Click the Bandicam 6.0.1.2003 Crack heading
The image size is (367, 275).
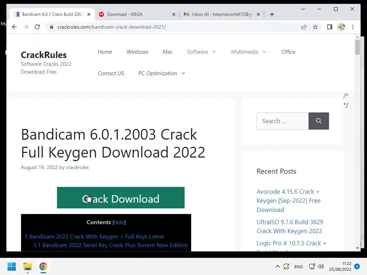click(x=113, y=143)
